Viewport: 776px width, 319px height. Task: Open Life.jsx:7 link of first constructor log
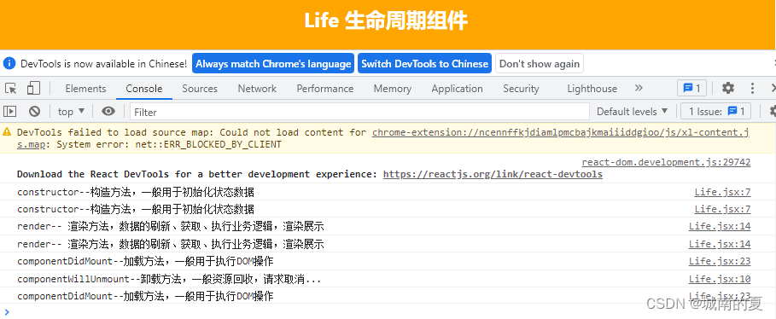[722, 192]
